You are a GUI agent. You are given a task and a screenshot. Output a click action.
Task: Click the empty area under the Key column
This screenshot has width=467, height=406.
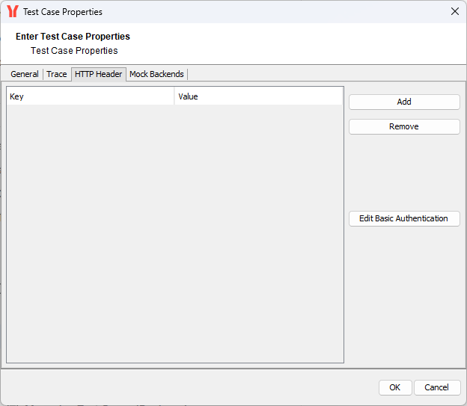(x=90, y=224)
